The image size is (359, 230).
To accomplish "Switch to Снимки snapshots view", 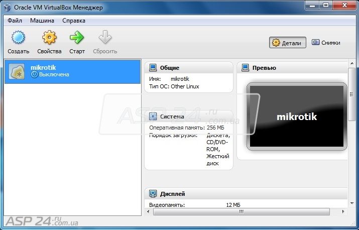I will (326, 43).
